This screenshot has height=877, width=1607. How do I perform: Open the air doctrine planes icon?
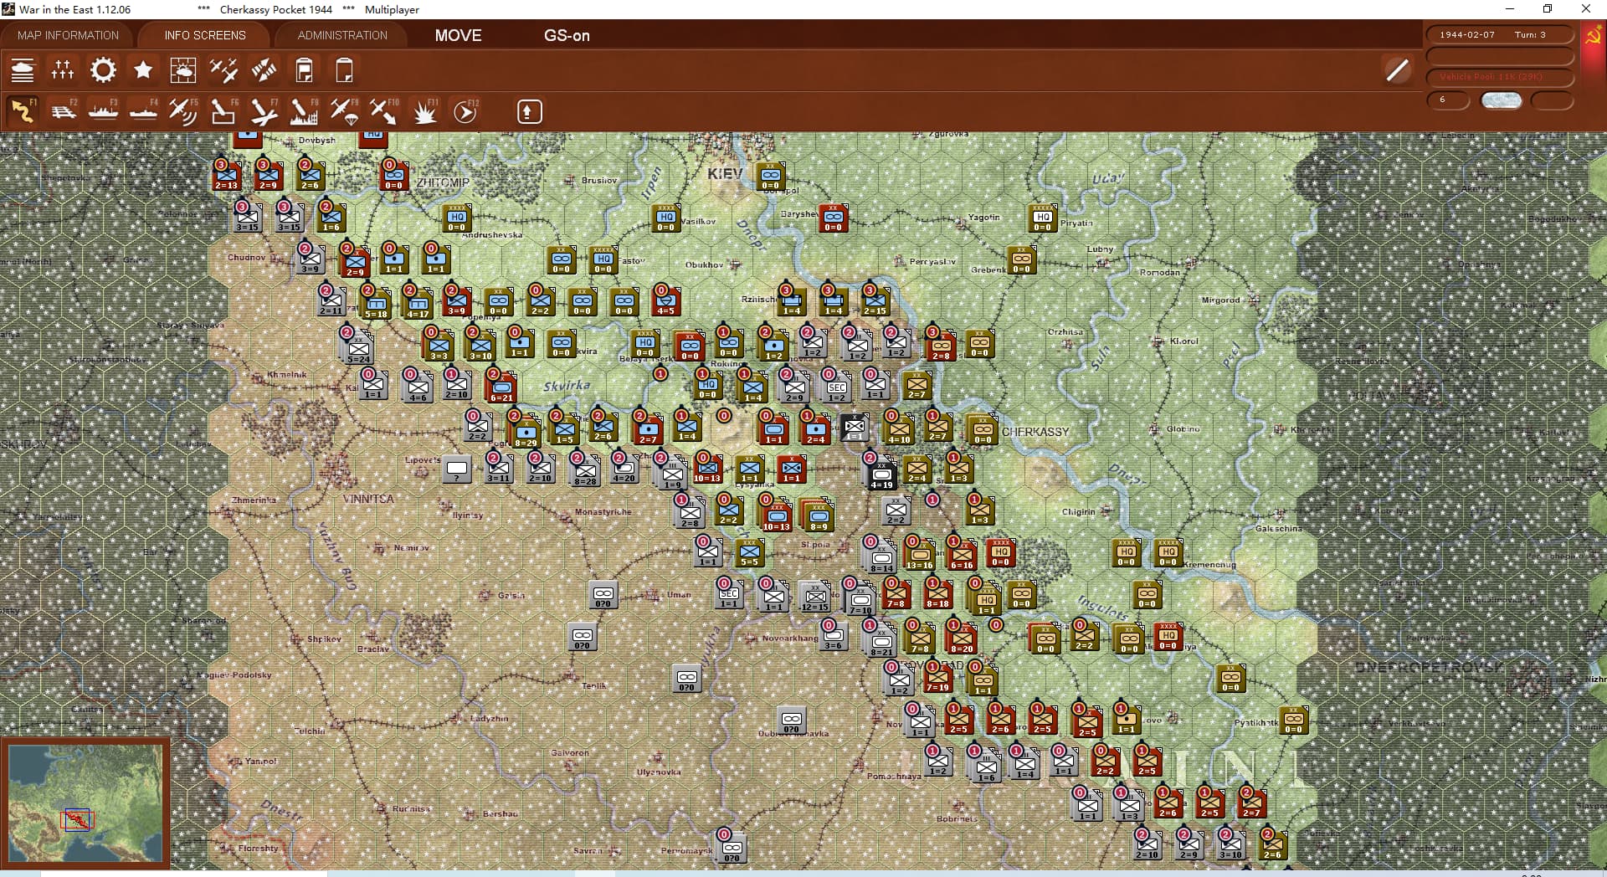223,70
